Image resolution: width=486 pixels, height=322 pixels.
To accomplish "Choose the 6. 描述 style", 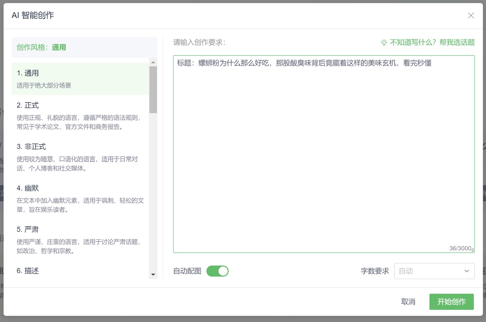I will pyautogui.click(x=80, y=271).
